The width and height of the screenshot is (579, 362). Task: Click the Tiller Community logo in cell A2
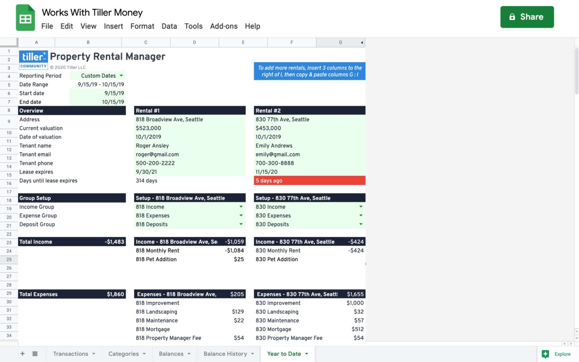pyautogui.click(x=33, y=59)
